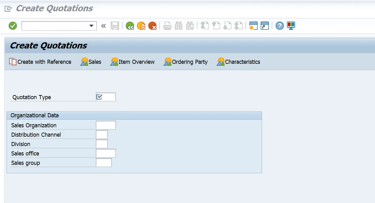The width and height of the screenshot is (375, 203).
Task: Click the red Cancel icon
Action: pos(152,26)
